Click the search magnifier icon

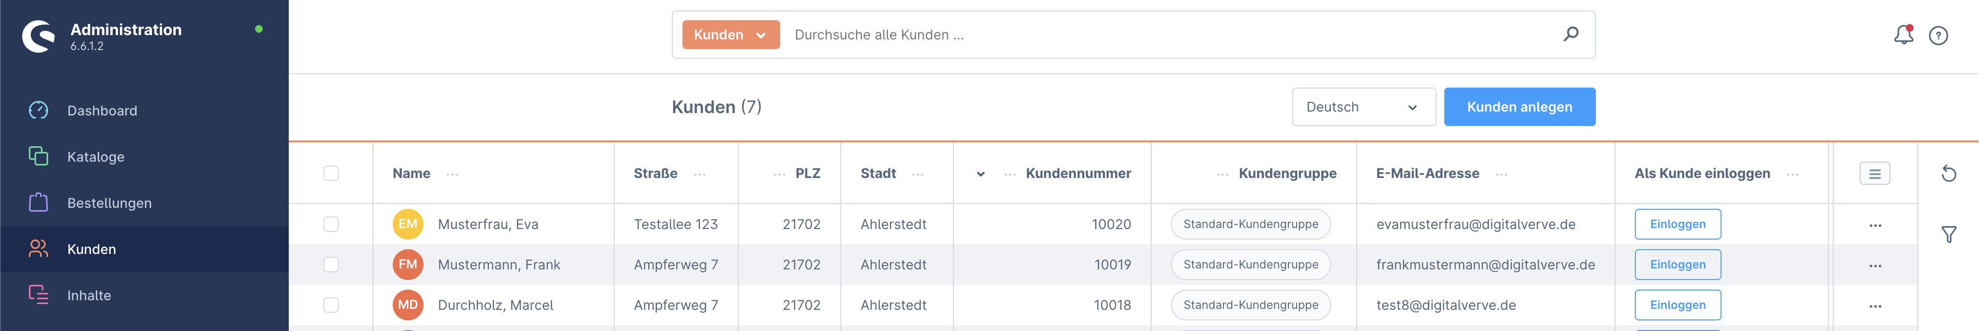(x=1571, y=34)
